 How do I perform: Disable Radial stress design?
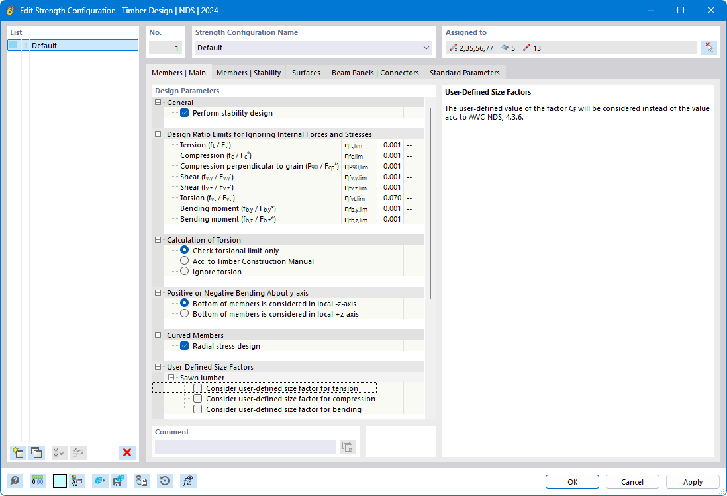pyautogui.click(x=184, y=345)
